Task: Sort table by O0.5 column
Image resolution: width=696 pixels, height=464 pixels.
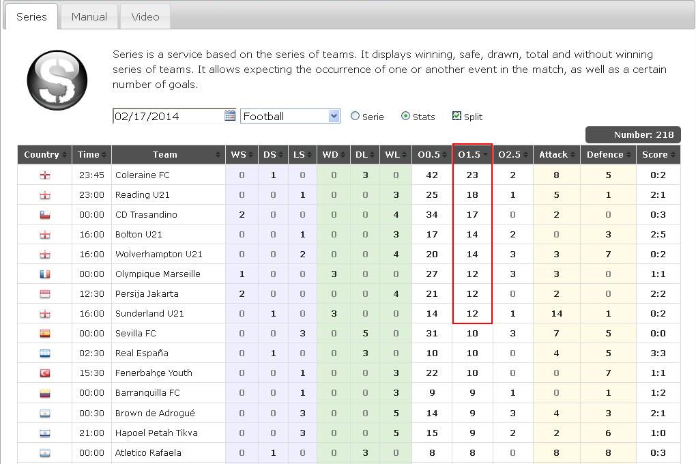Action: 432,154
